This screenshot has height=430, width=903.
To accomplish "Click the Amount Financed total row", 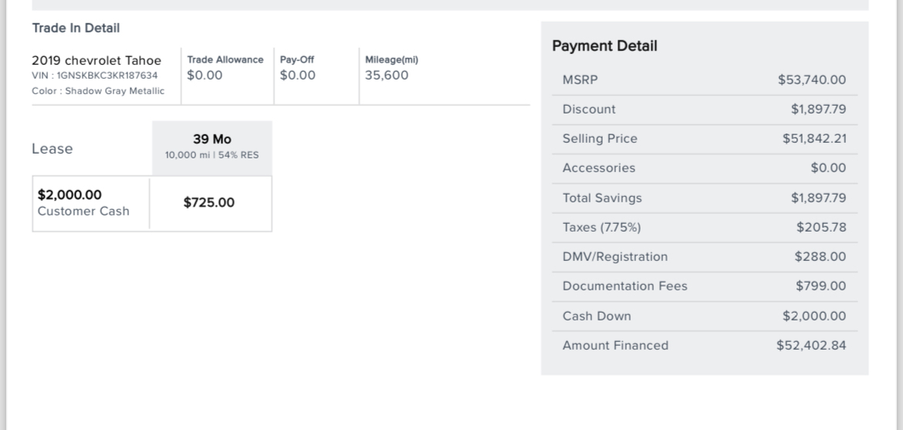I will [x=704, y=345].
